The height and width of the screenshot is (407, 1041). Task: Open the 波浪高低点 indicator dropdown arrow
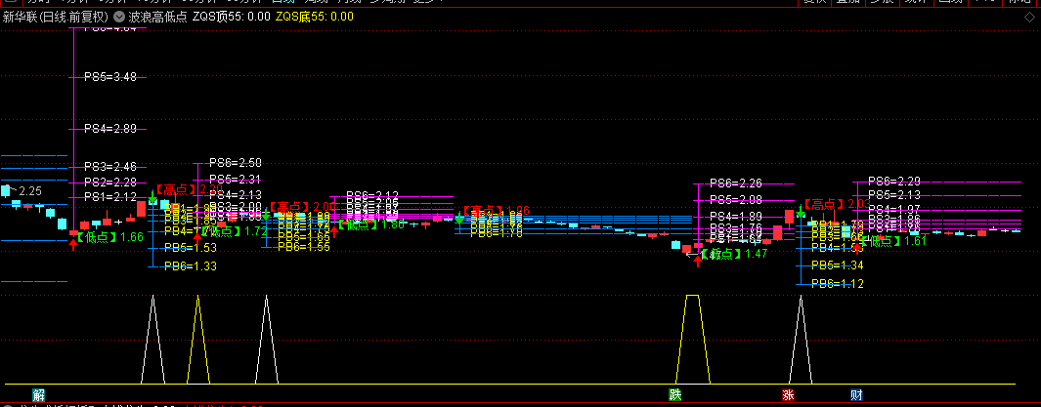119,17
